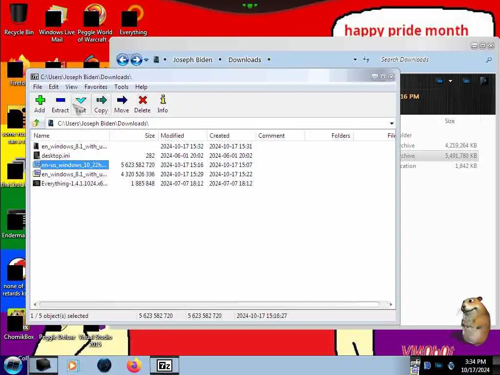Open the Explorer view options dropdown arrow
The width and height of the screenshot is (500, 375).
(450, 81)
